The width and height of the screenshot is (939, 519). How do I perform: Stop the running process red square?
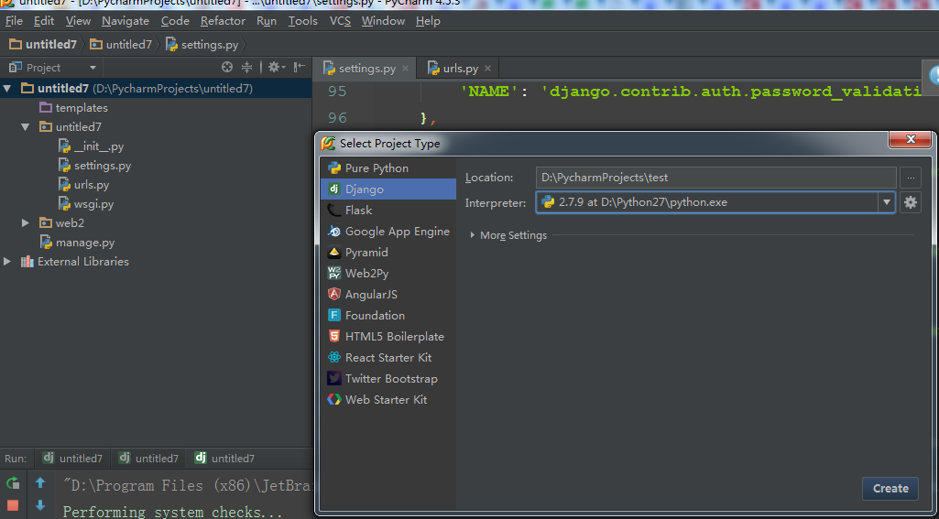pos(13,505)
